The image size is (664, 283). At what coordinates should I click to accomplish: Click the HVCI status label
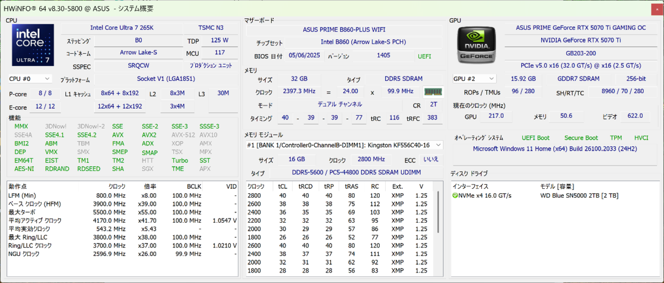tap(641, 138)
